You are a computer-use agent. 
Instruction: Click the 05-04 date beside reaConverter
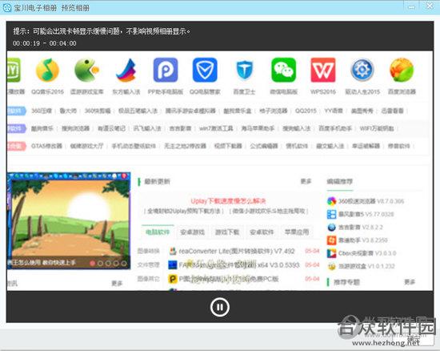click(312, 251)
